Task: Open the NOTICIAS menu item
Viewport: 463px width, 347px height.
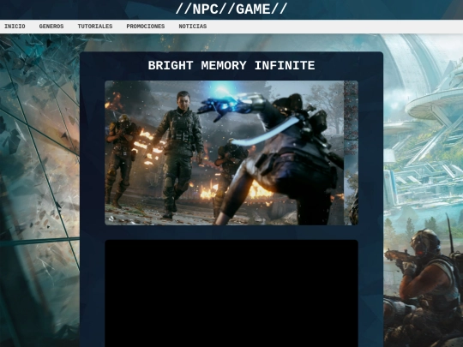Action: coord(193,27)
